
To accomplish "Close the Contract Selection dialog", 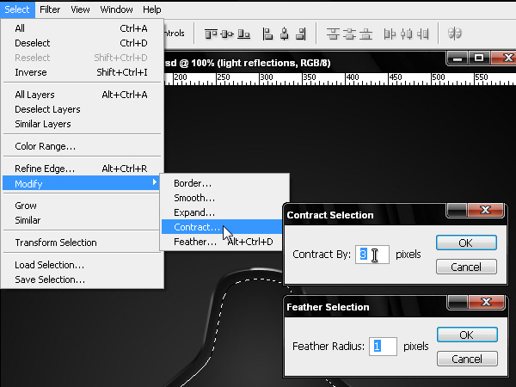I will click(x=486, y=210).
